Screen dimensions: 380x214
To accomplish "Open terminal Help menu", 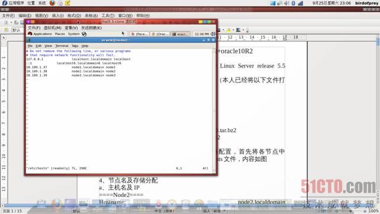I will tap(85, 46).
